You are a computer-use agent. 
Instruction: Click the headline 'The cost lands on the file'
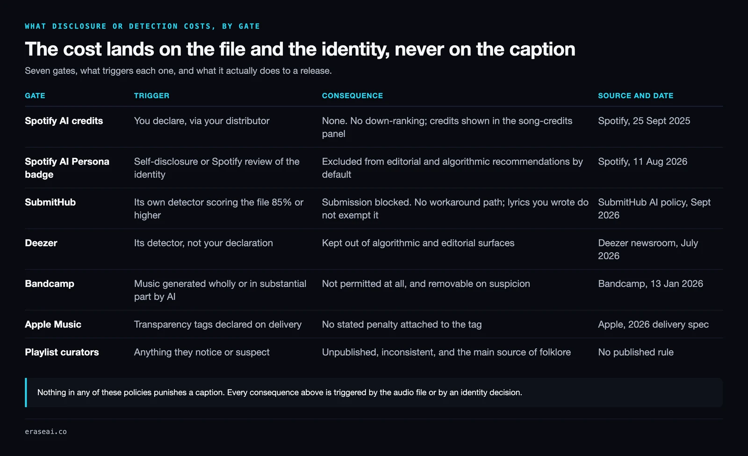(x=300, y=49)
